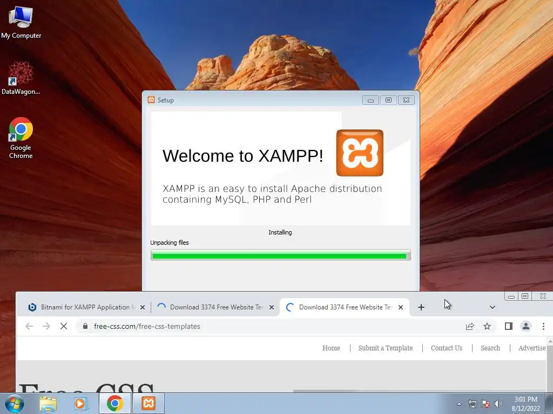Toggle Chrome side panel

pyautogui.click(x=509, y=326)
